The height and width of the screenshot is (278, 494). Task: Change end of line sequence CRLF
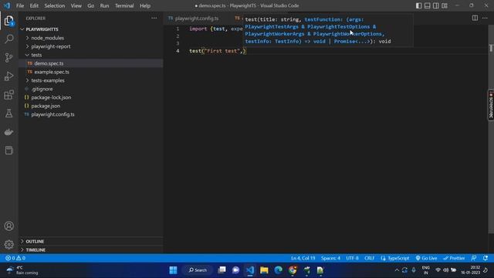(369, 258)
